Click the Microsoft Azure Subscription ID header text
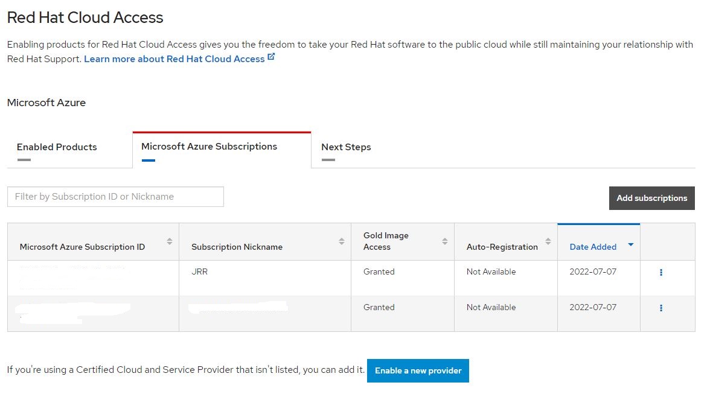The height and width of the screenshot is (397, 710). click(x=82, y=247)
